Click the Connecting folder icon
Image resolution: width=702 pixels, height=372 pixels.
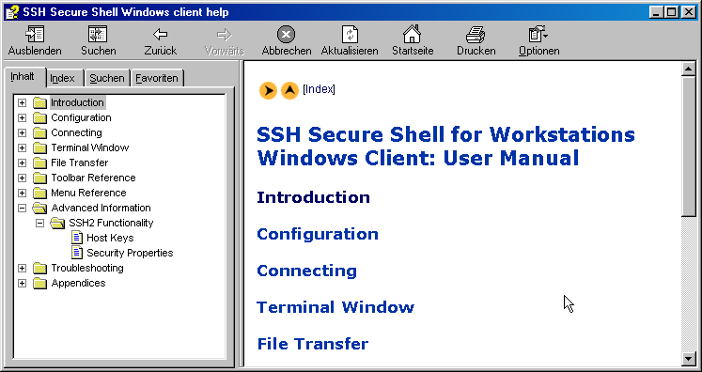[x=39, y=133]
